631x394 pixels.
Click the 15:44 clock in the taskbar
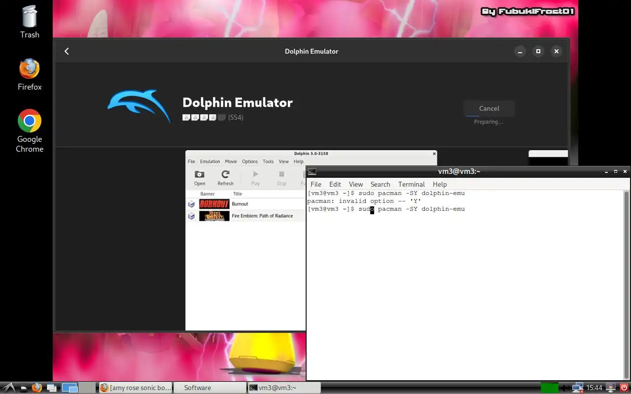[595, 388]
